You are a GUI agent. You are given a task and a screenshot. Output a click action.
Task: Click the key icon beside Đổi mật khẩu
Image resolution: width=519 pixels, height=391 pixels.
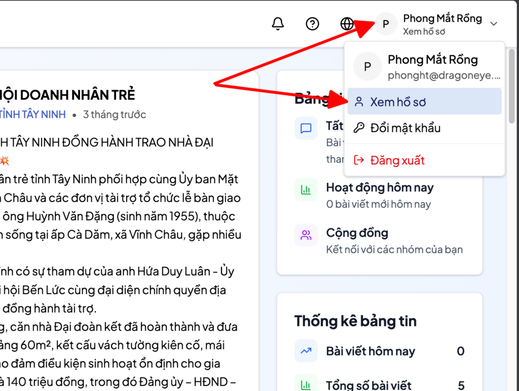[359, 128]
